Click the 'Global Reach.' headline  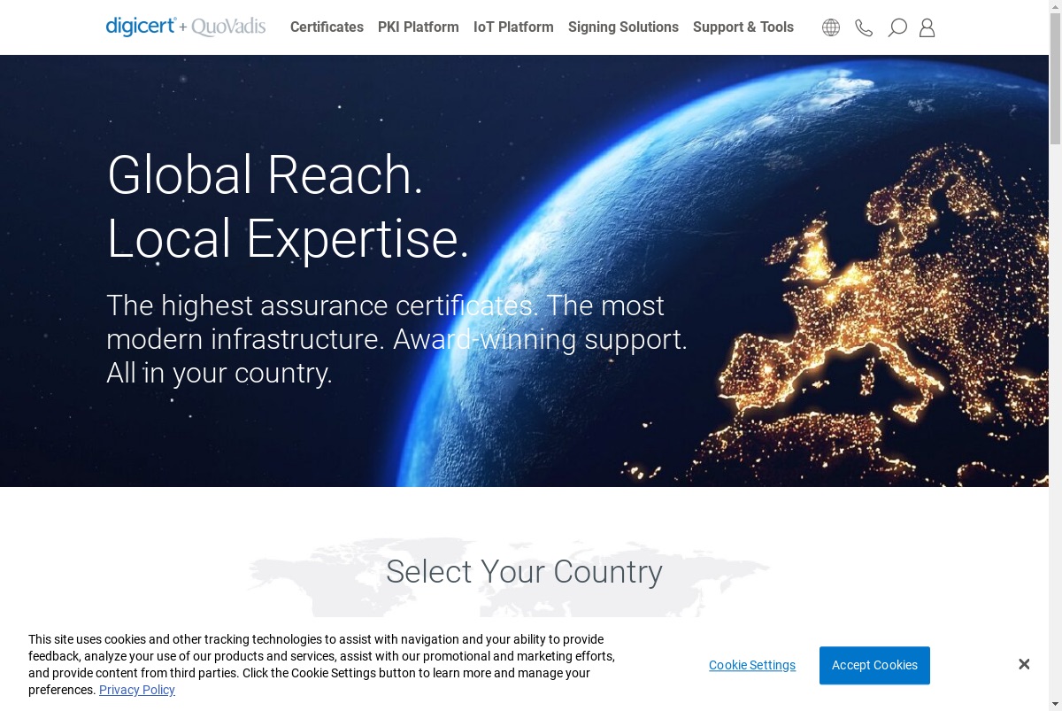265,174
